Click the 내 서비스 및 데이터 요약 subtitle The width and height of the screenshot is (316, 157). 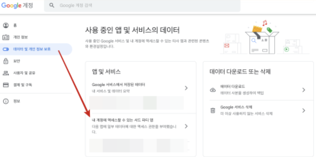coord(111,91)
